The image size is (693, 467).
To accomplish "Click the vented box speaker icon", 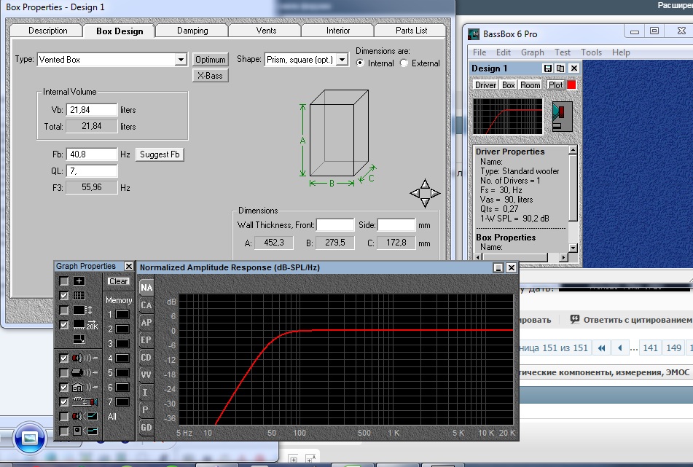I will point(562,115).
